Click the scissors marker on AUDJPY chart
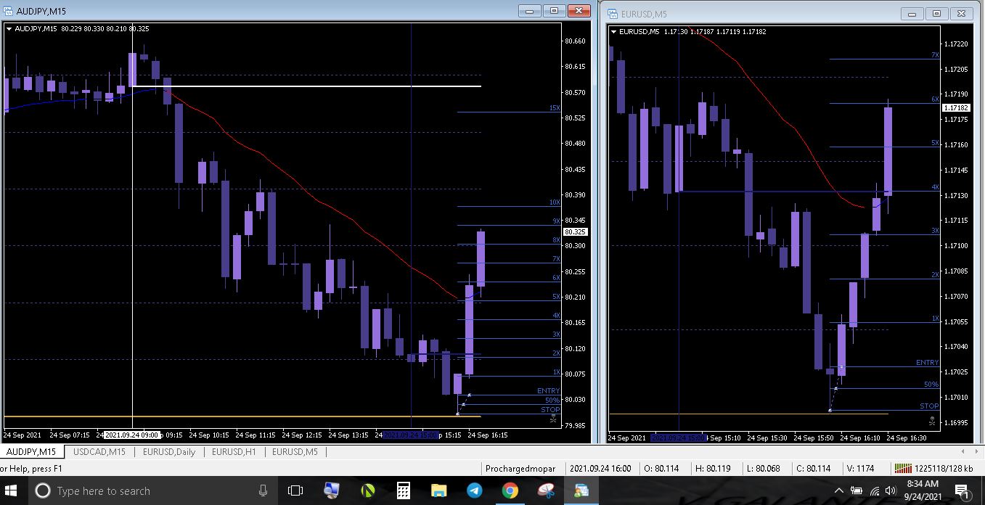The height and width of the screenshot is (505, 985). (x=553, y=418)
